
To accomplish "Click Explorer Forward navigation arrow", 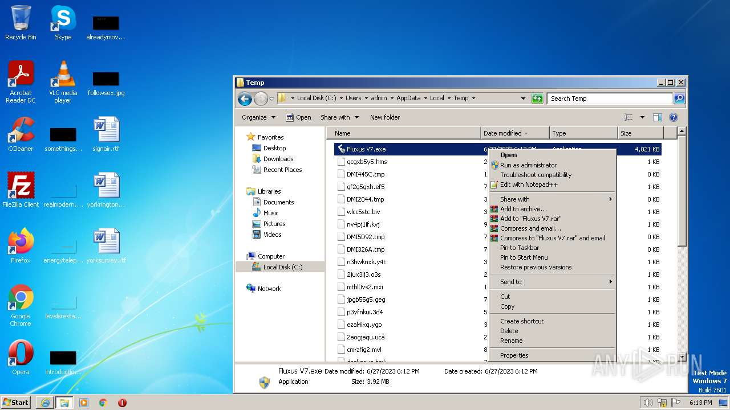I will point(261,99).
